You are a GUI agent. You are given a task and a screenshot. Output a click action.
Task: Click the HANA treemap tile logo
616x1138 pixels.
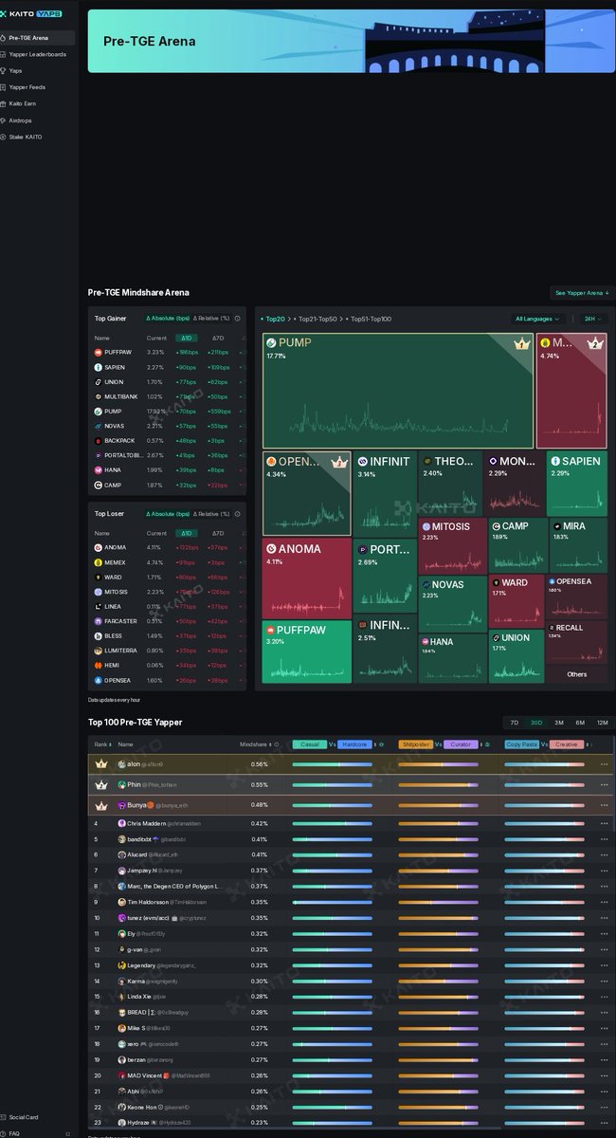click(426, 642)
